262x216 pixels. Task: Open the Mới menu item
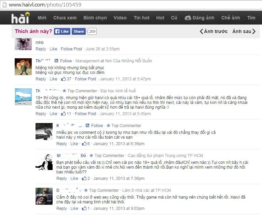[42, 18]
